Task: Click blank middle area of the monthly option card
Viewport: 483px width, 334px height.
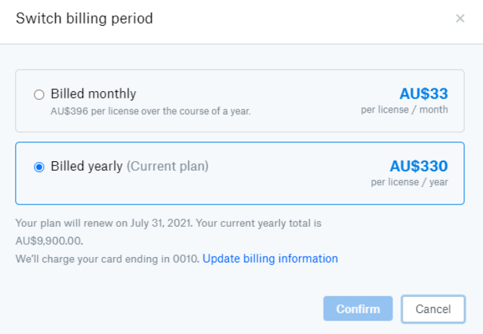Action: [304, 101]
